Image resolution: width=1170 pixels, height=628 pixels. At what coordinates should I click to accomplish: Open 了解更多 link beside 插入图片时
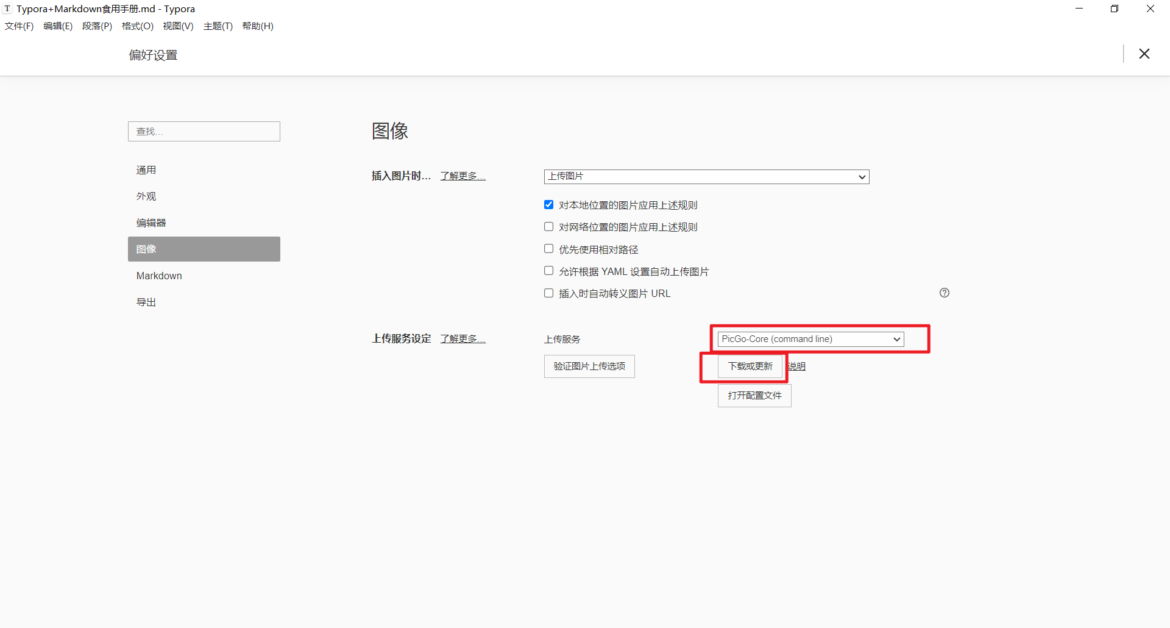pos(463,176)
